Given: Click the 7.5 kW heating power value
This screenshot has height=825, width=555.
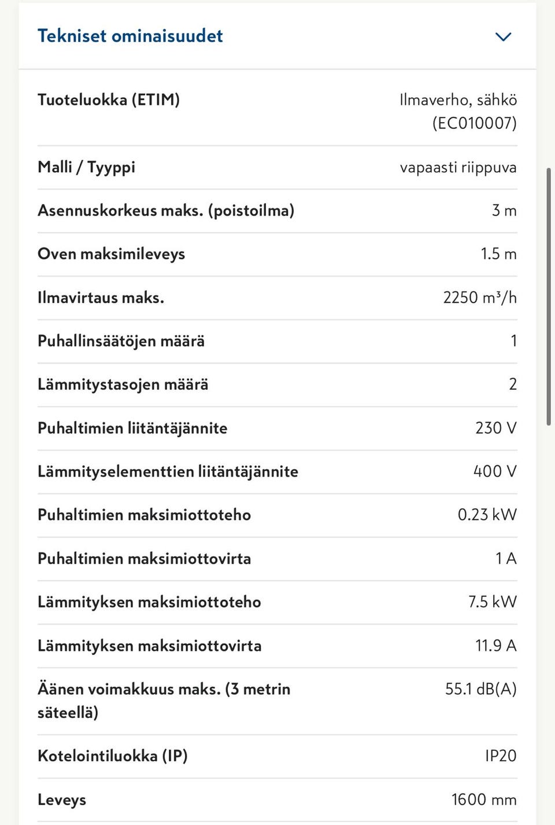Looking at the screenshot, I should (492, 602).
